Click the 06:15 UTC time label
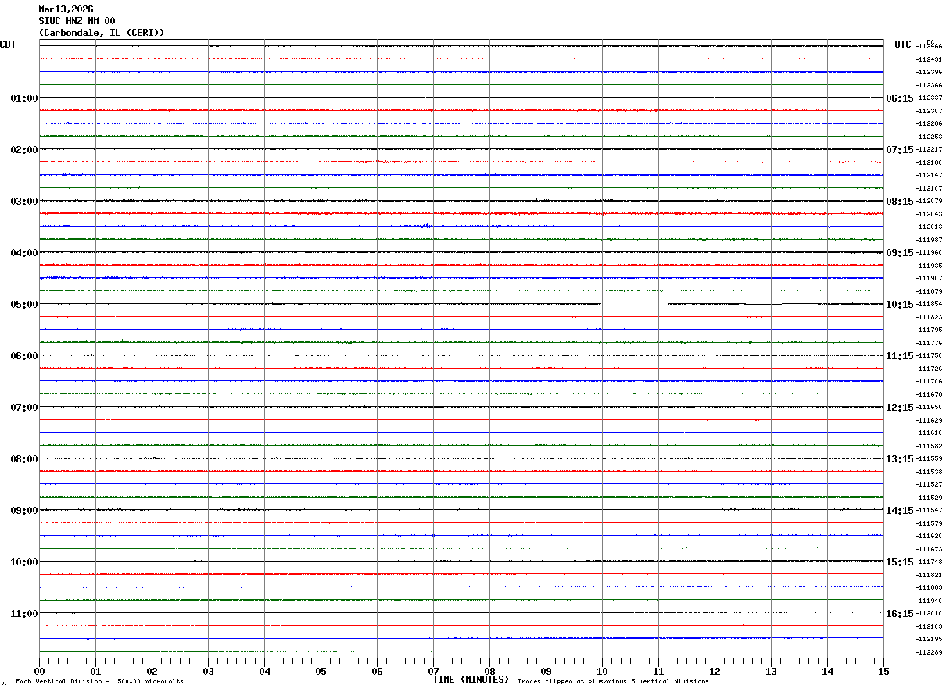The height and width of the screenshot is (692, 946). [899, 98]
